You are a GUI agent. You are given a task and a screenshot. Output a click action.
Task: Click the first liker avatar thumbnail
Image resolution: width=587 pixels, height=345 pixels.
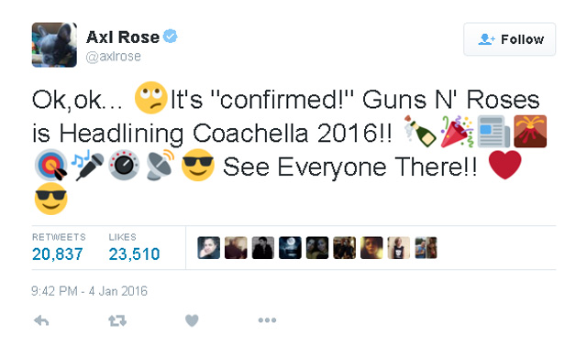(208, 248)
